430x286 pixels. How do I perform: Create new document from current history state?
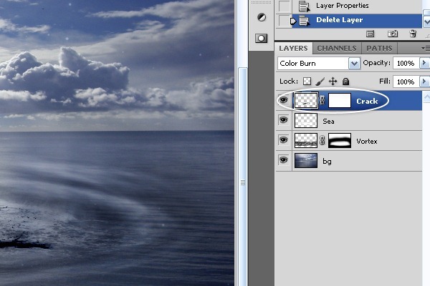pos(370,34)
